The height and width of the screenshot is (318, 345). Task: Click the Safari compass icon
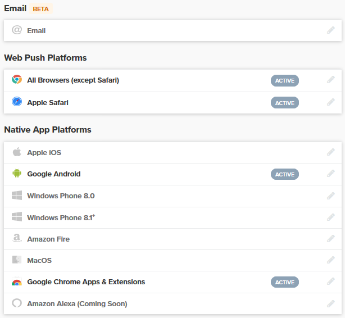pyautogui.click(x=17, y=102)
